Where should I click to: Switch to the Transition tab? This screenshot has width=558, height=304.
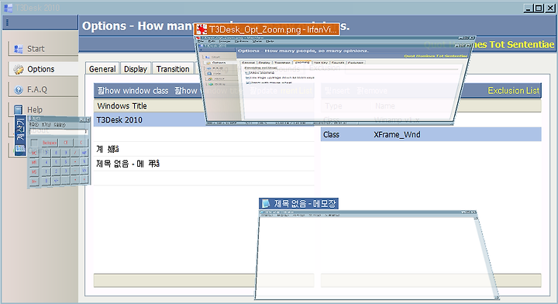coord(173,69)
